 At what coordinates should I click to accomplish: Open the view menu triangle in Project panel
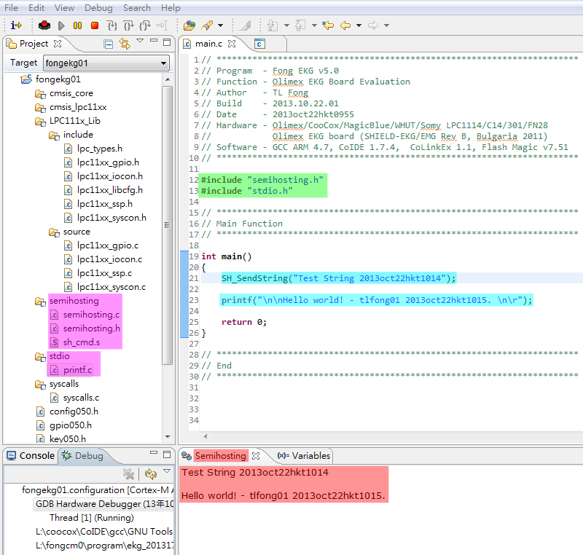[140, 42]
